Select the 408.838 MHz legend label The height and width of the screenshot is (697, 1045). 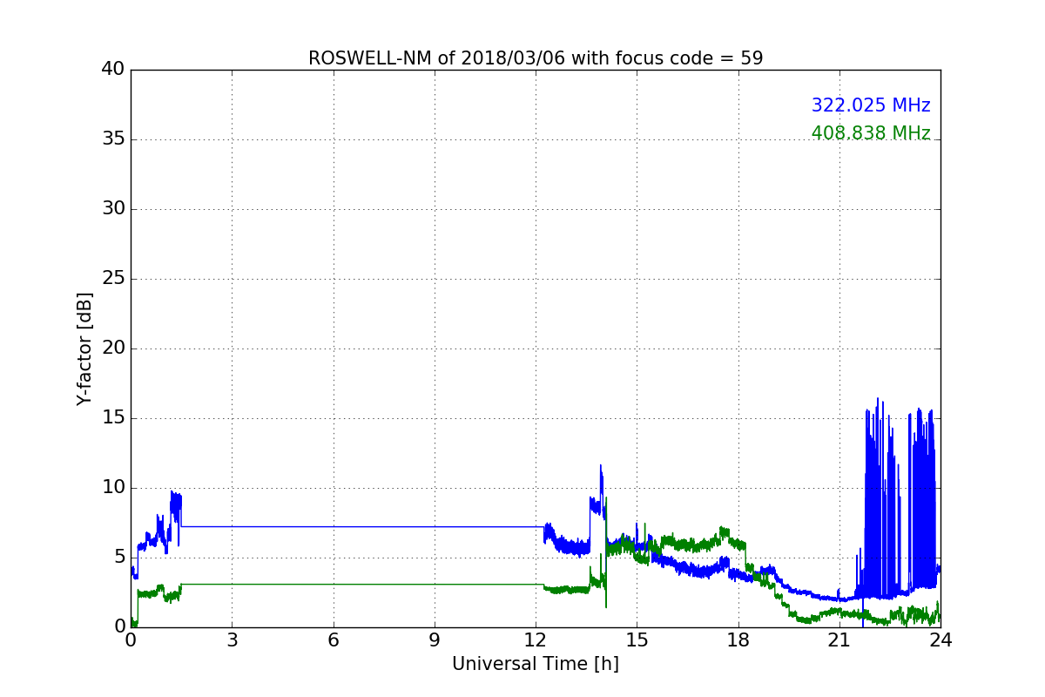(871, 133)
